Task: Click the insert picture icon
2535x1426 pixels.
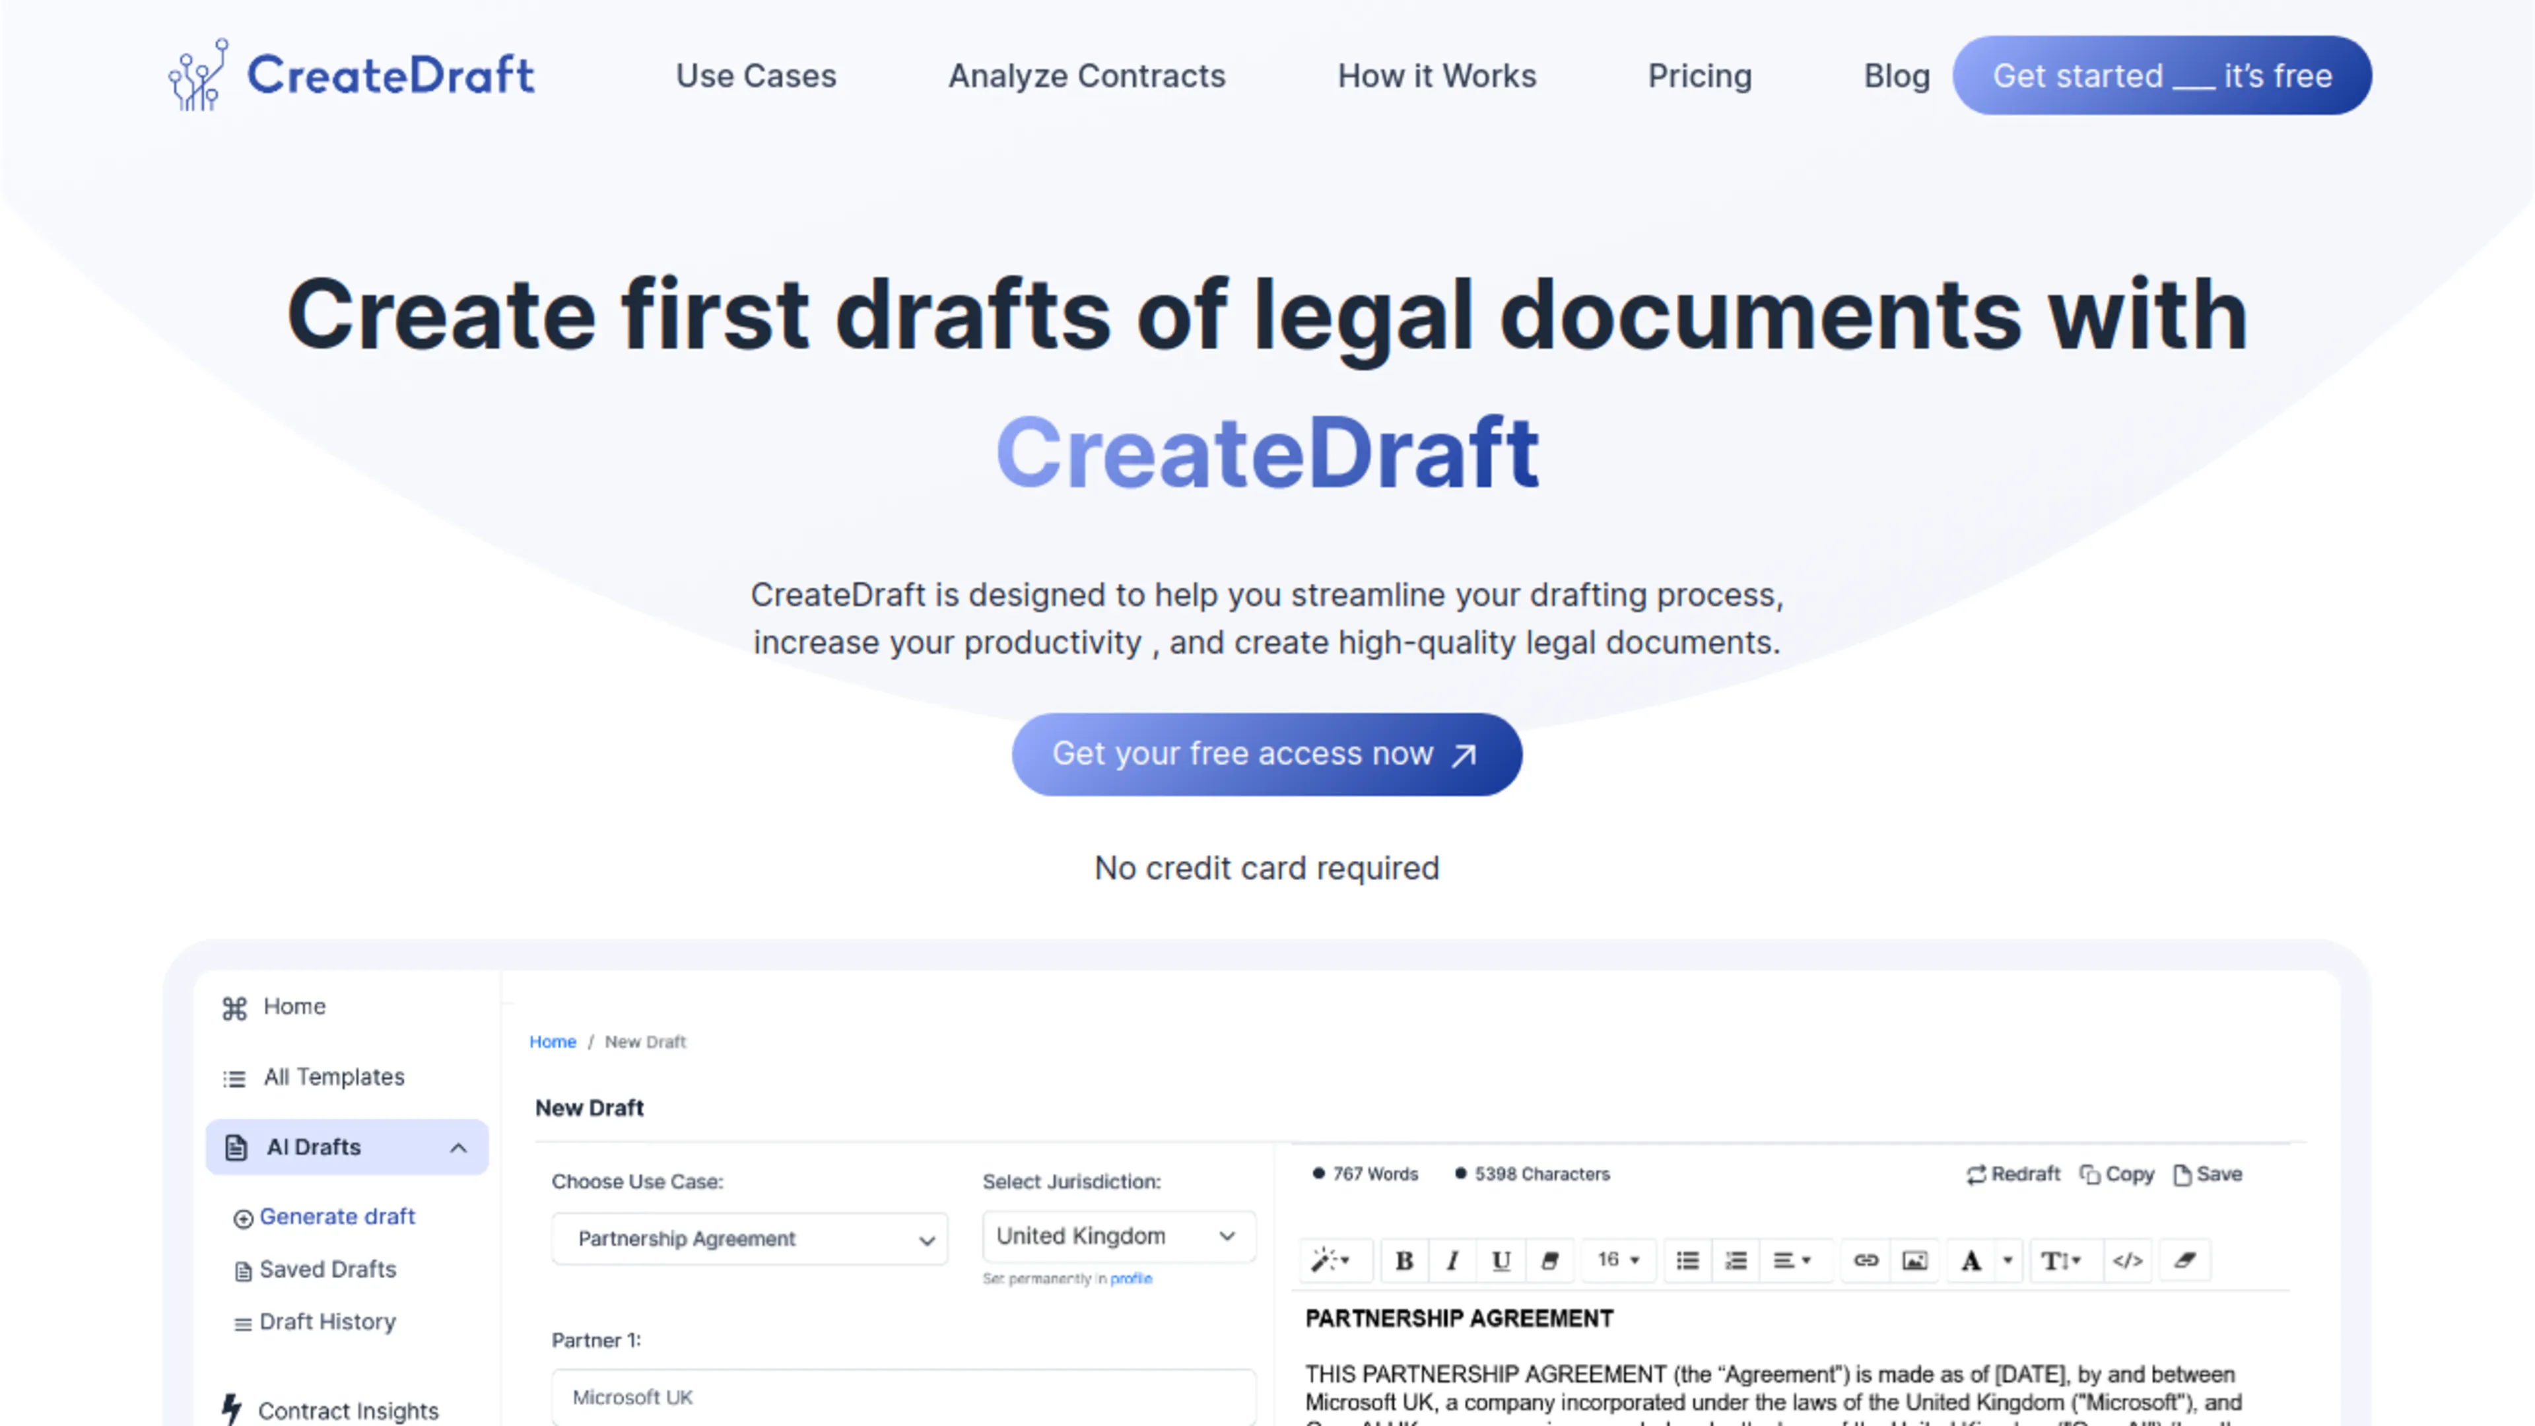Action: (x=1914, y=1260)
